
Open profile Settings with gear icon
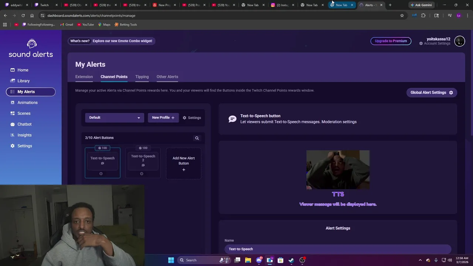coord(192,118)
